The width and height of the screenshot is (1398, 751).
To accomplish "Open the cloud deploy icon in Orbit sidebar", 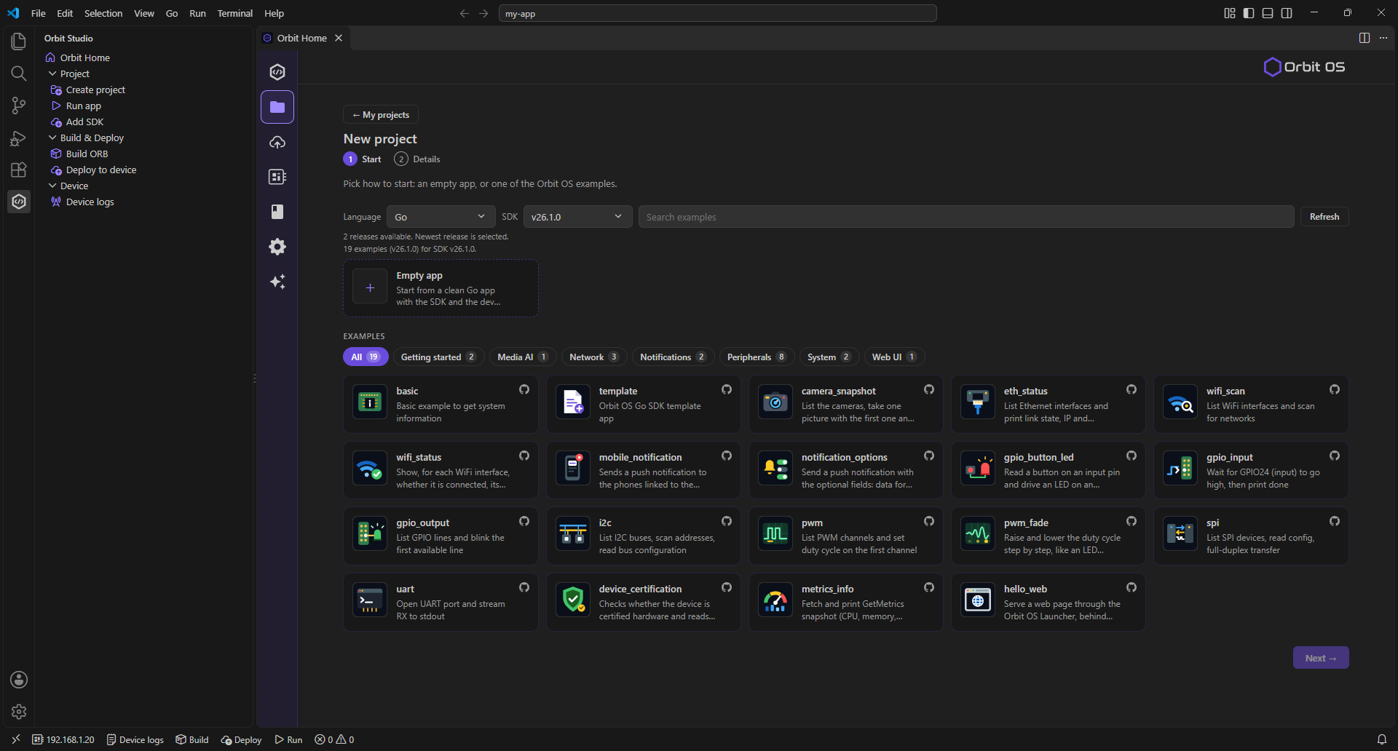I will pyautogui.click(x=277, y=142).
